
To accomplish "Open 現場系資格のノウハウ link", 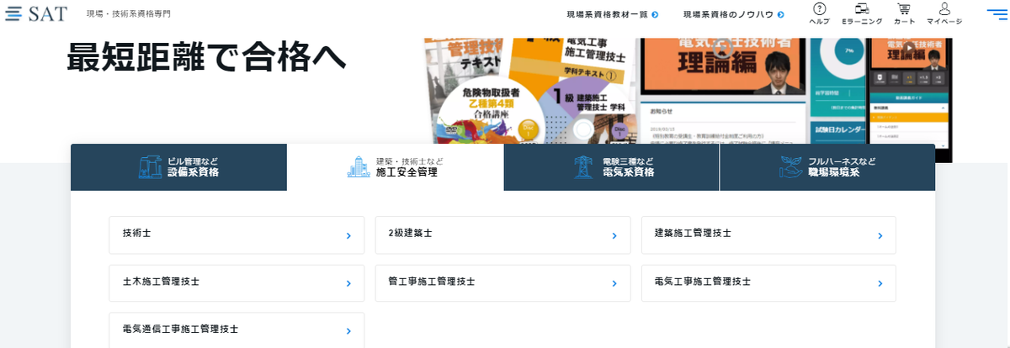I will click(x=734, y=14).
